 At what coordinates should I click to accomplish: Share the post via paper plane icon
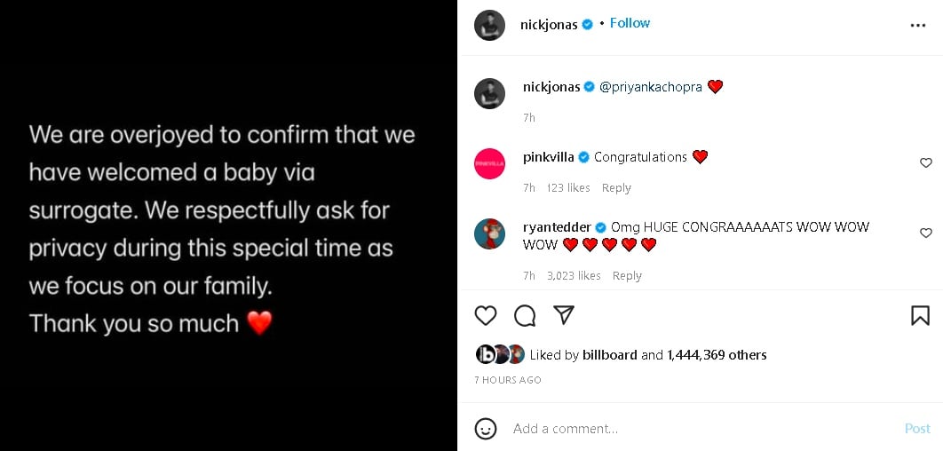[564, 315]
